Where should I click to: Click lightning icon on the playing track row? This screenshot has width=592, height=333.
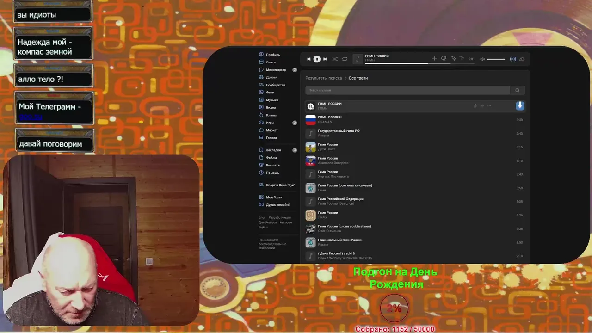475,106
